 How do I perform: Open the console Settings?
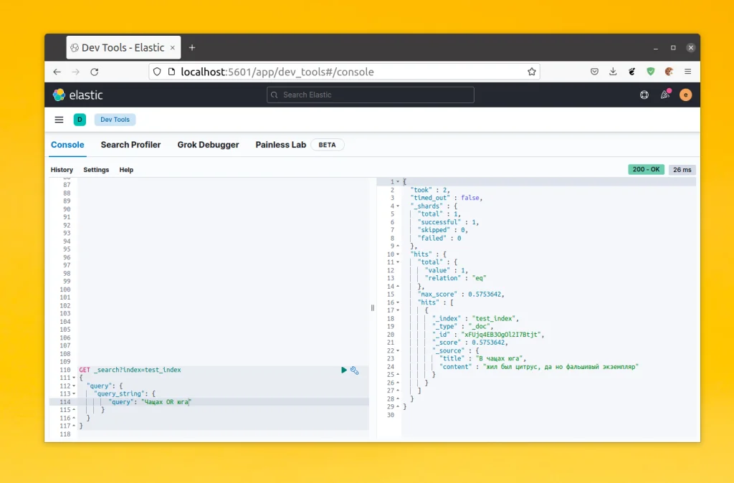tap(96, 170)
